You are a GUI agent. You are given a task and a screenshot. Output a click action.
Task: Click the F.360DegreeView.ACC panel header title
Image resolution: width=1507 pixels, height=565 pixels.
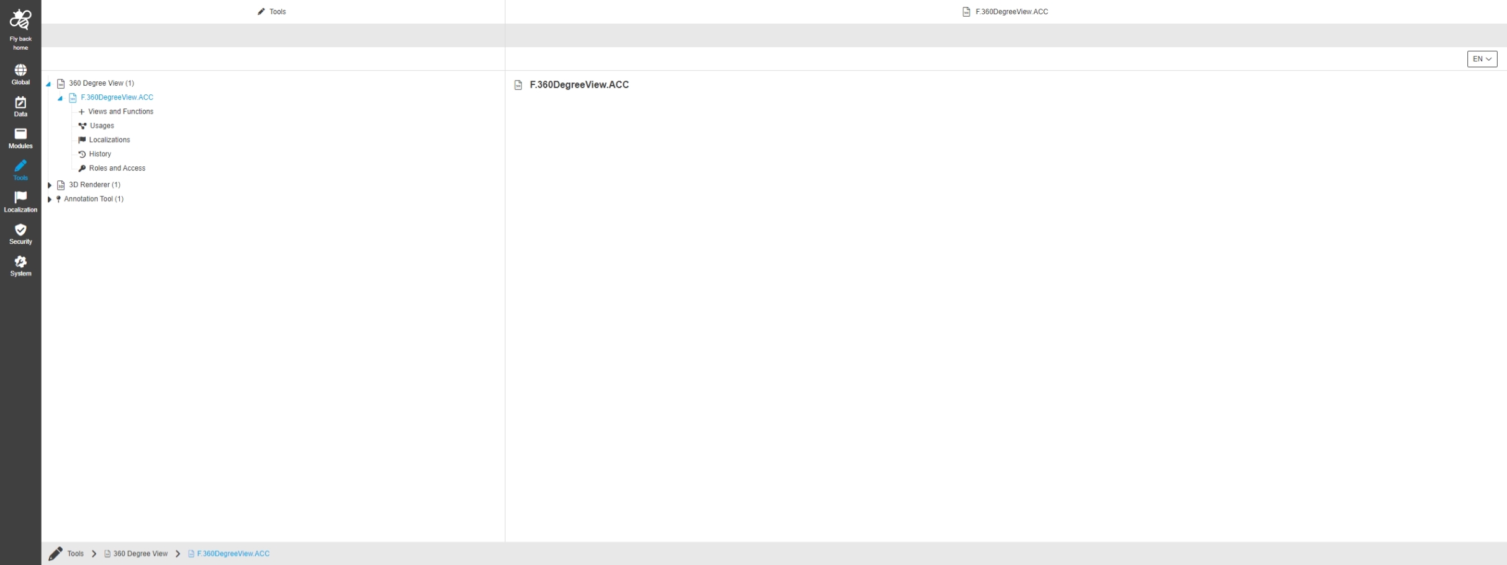coord(1012,12)
